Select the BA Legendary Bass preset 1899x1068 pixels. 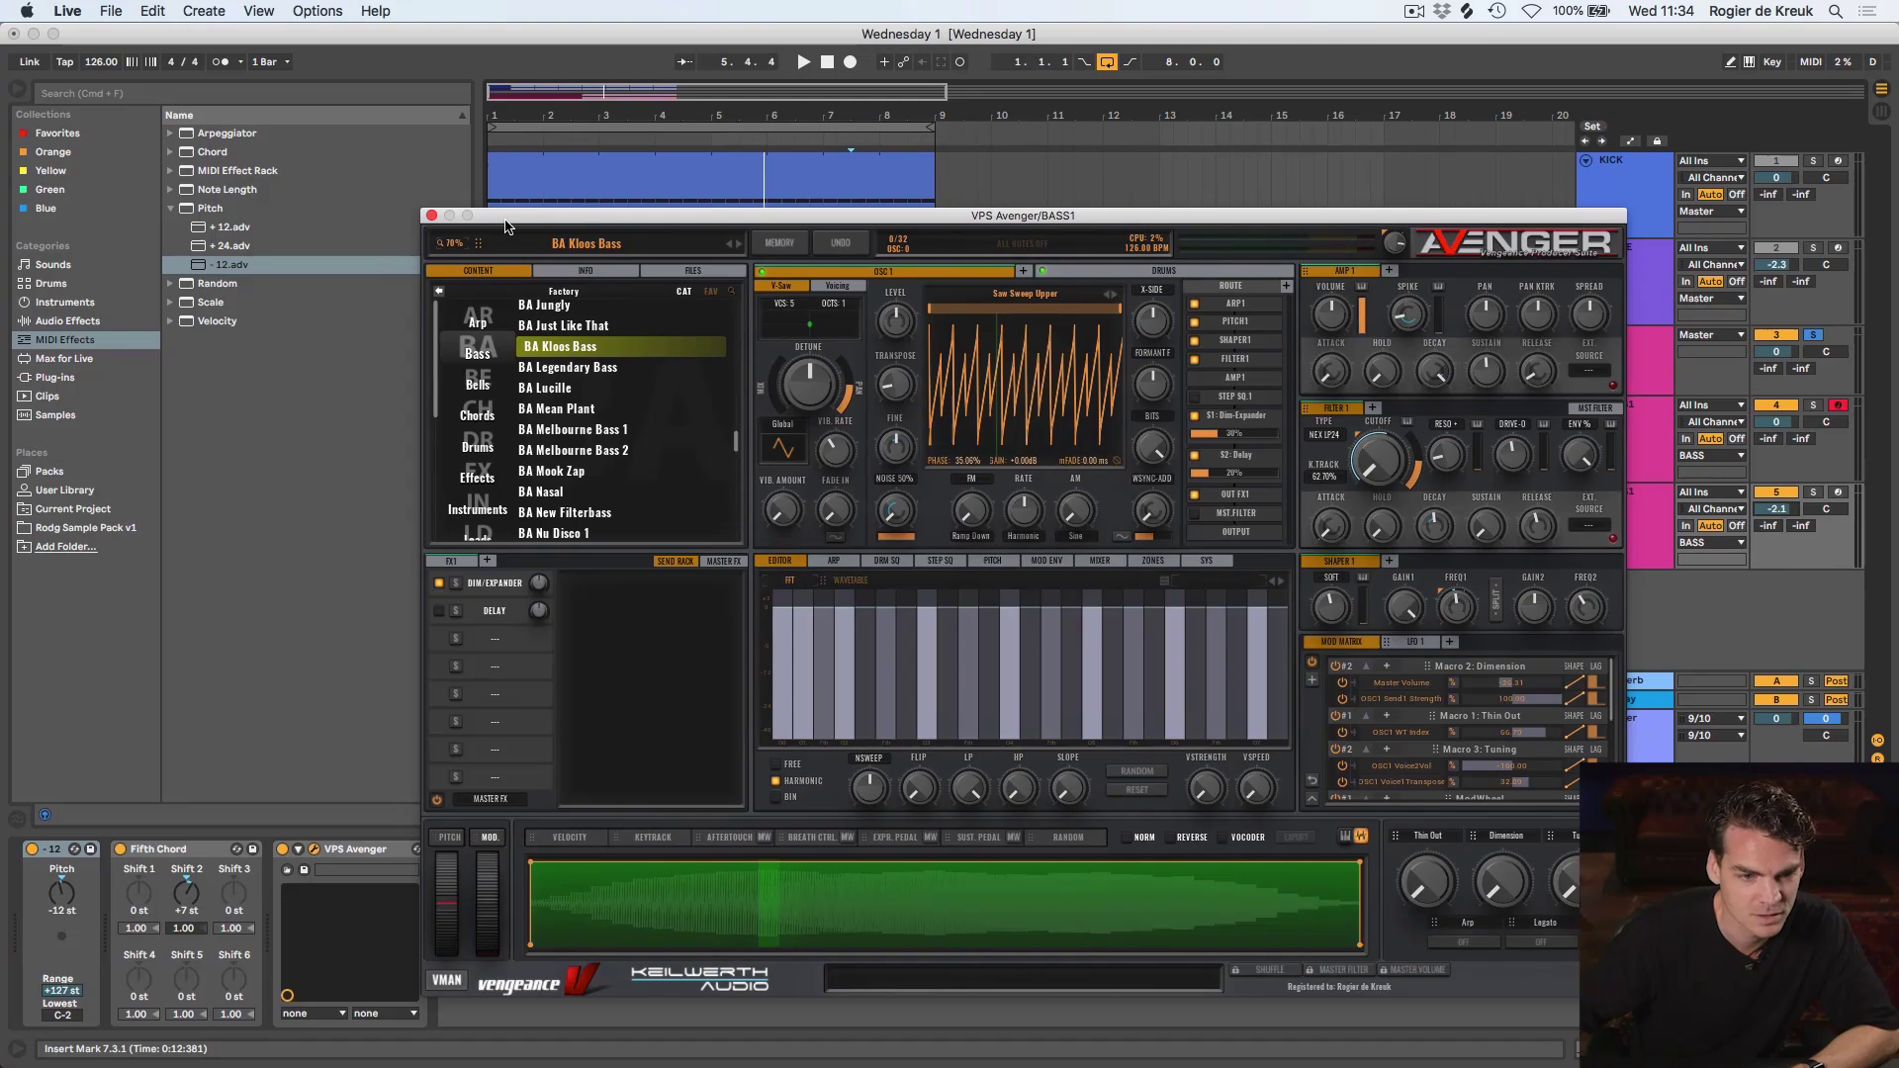(x=568, y=367)
